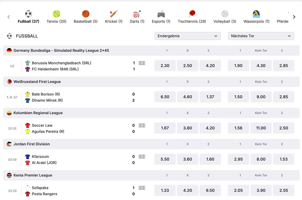Select the Tischtennis paddle icon

pos(191,14)
